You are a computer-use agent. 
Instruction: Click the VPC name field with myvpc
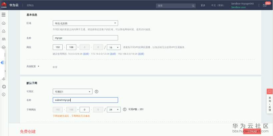(85, 38)
